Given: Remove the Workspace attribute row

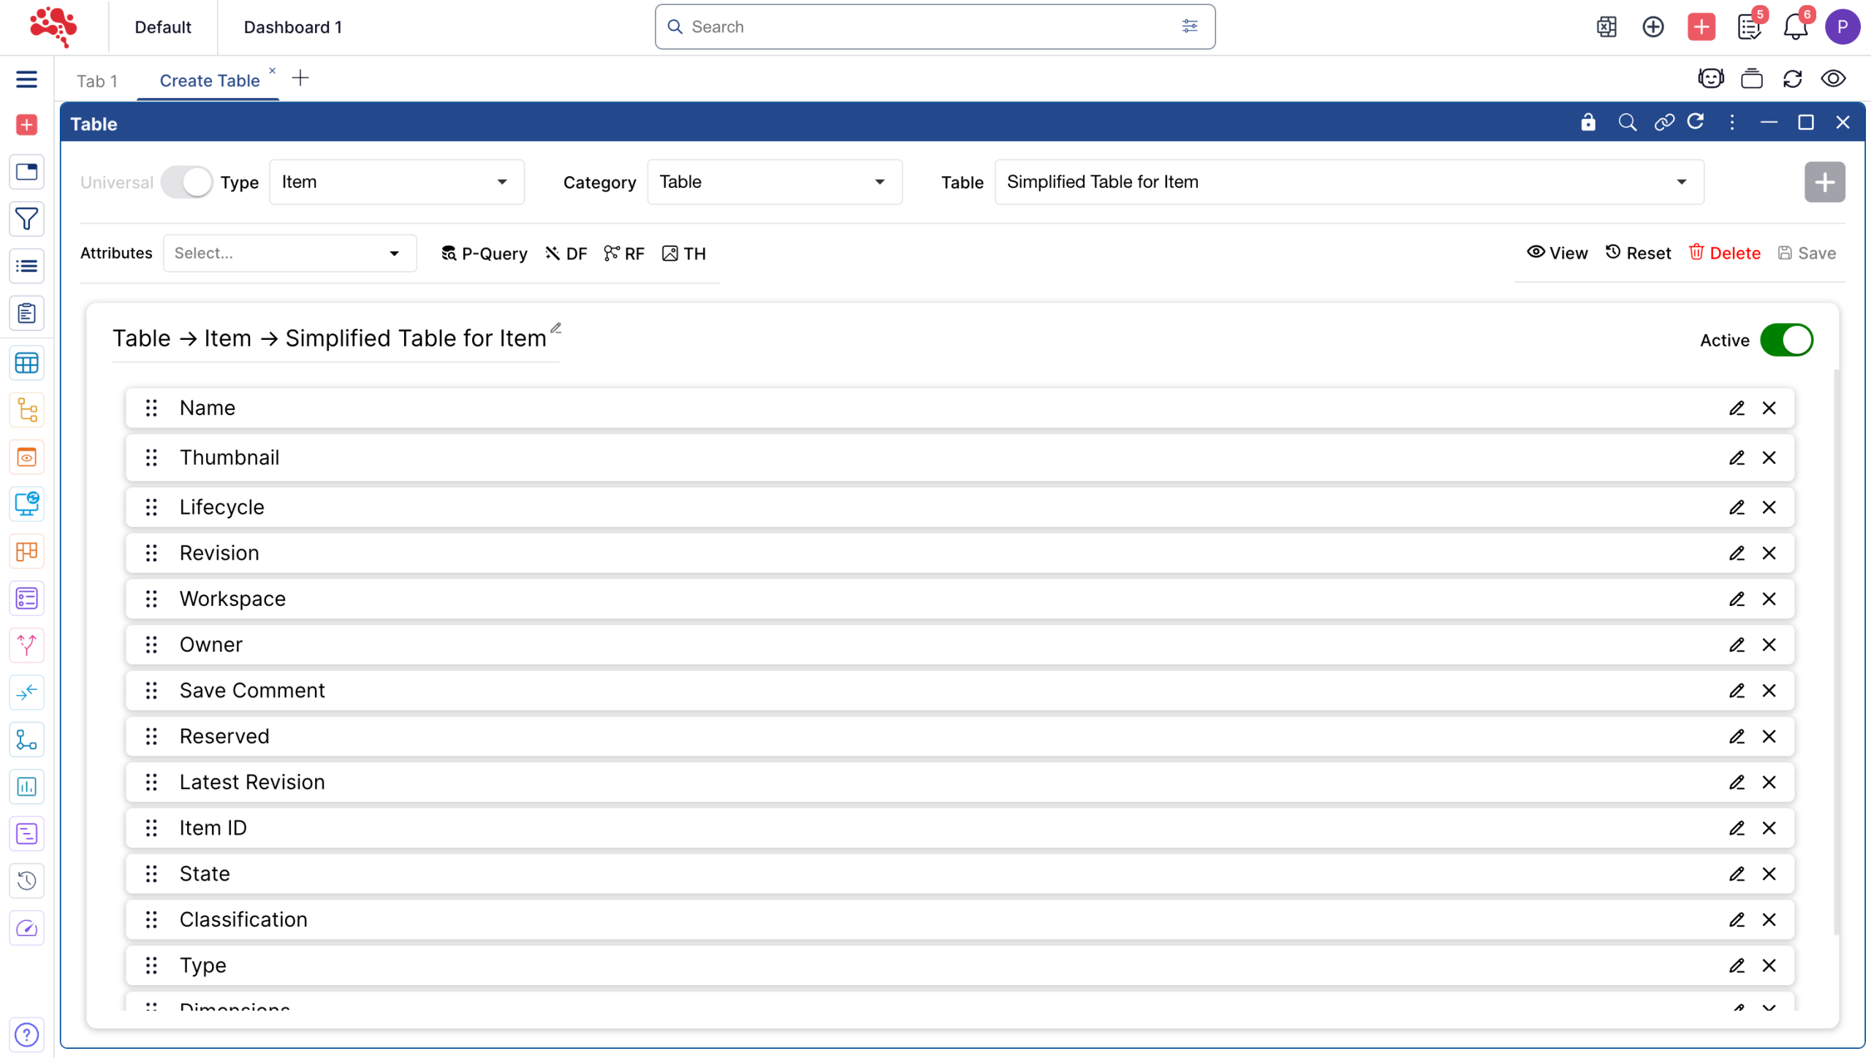Looking at the screenshot, I should coord(1769,599).
